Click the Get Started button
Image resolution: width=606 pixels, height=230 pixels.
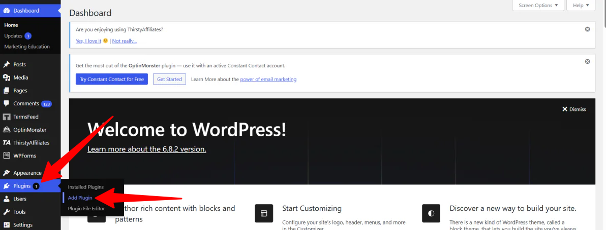click(170, 80)
